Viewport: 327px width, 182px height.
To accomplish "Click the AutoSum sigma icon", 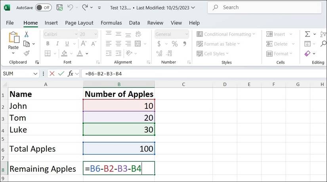I will point(308,34).
